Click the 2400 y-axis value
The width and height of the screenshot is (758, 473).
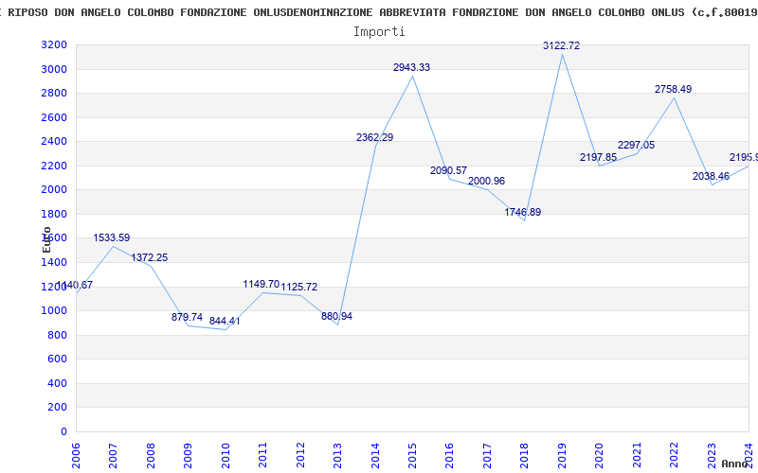54,142
